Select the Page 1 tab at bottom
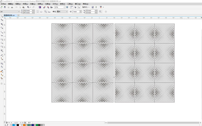Screen dimensions: 202x126 [x=29, y=122]
